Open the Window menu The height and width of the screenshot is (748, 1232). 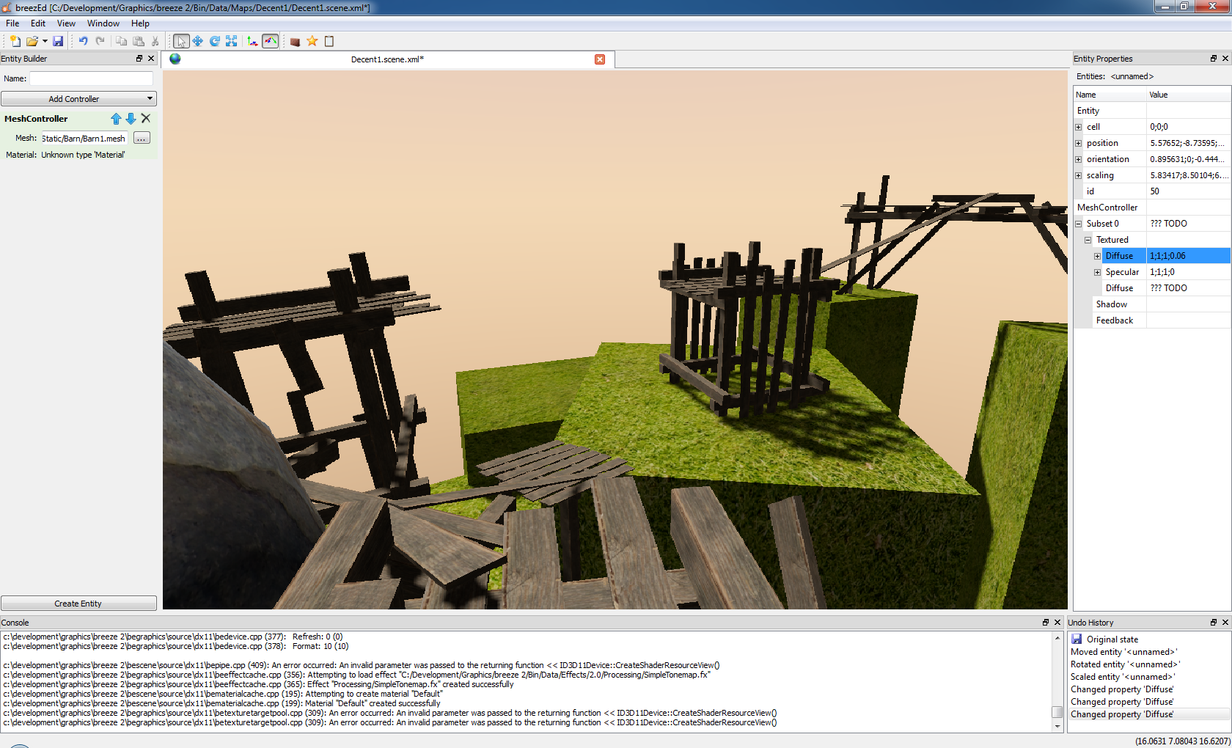(103, 23)
